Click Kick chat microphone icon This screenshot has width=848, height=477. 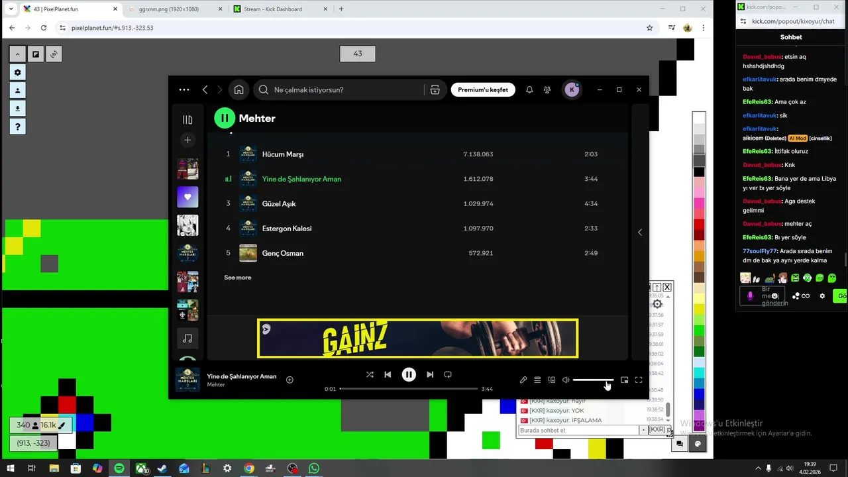pos(750,296)
